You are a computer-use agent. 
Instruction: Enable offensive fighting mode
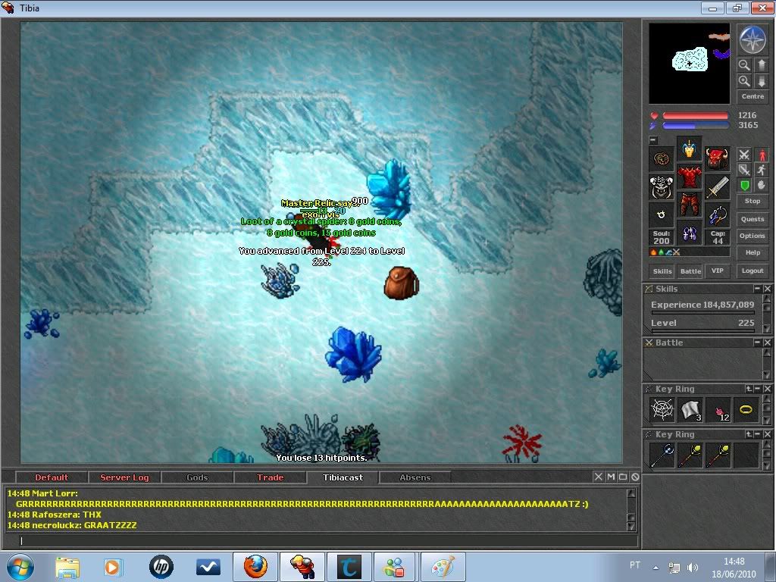[744, 155]
